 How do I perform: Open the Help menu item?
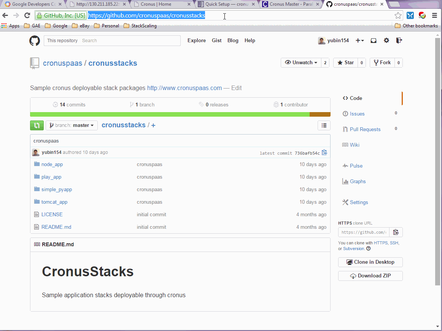click(x=250, y=41)
